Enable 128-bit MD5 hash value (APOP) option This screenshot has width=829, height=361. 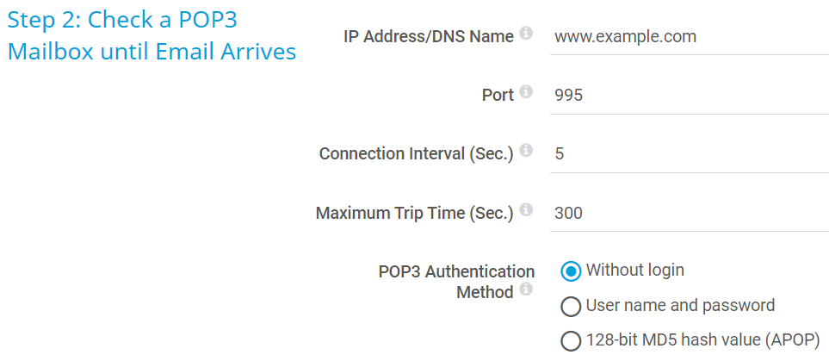(x=571, y=341)
